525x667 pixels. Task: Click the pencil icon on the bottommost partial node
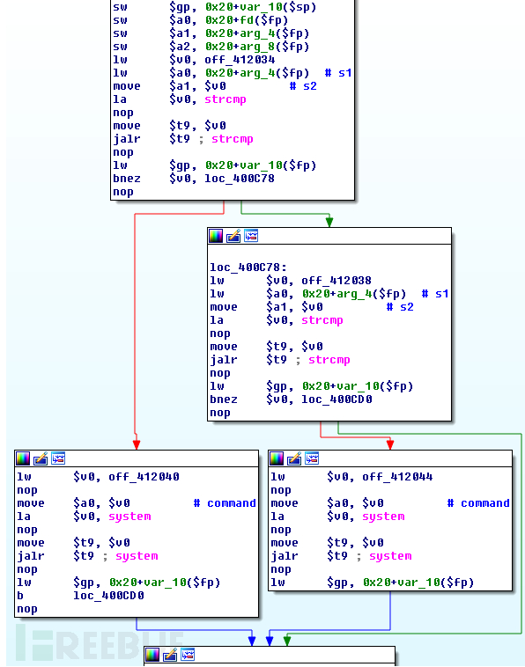pos(170,655)
